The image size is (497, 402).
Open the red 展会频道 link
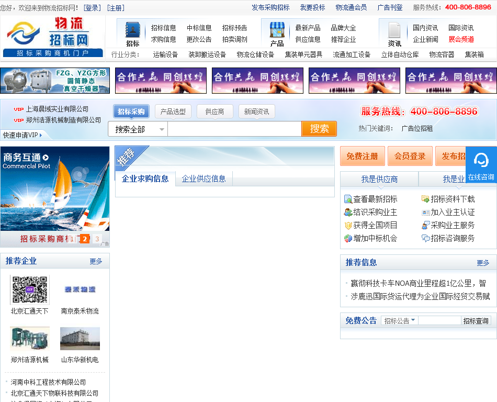(x=461, y=39)
